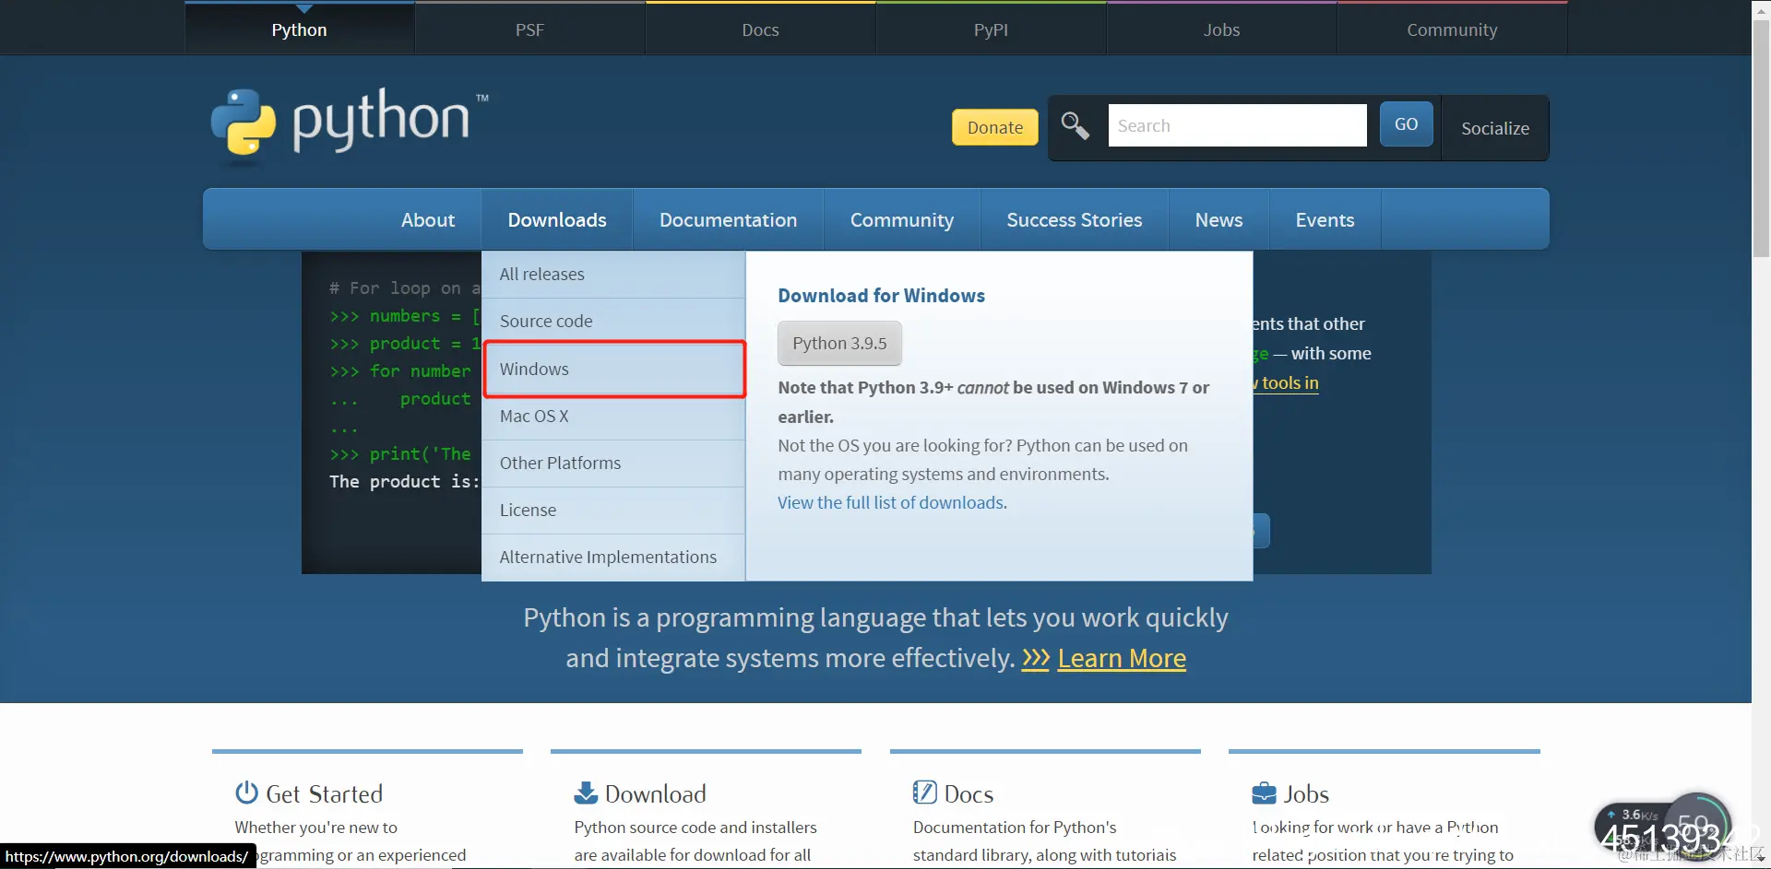1771x869 pixels.
Task: Open the Documentation navigation menu
Action: (728, 219)
